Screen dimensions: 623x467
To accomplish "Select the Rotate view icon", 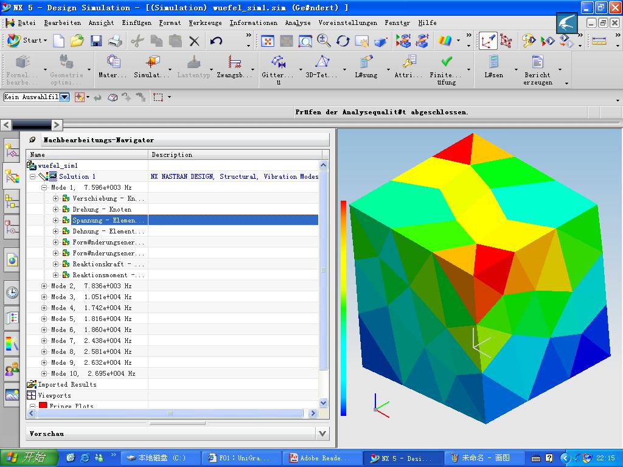I will [x=343, y=41].
